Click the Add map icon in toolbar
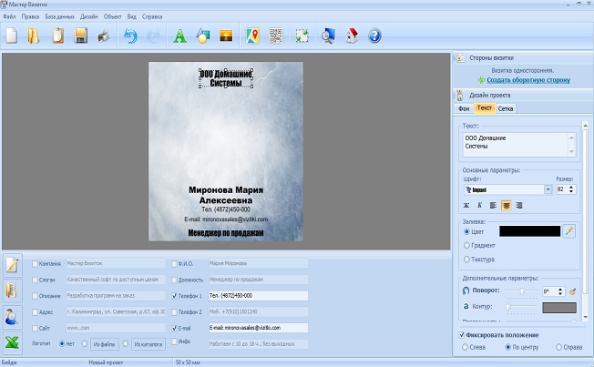The image size is (594, 367). [252, 36]
